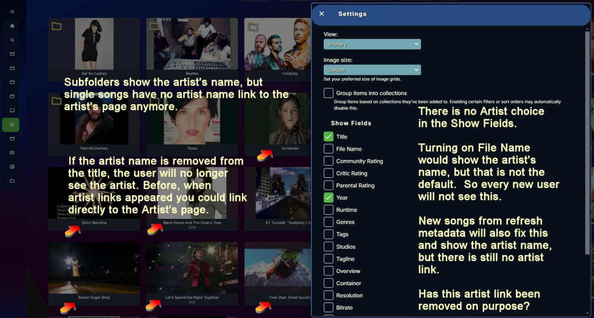Viewport: 594px width, 318px height.
Task: Enable the Tagline field checkbox
Action: (329, 259)
